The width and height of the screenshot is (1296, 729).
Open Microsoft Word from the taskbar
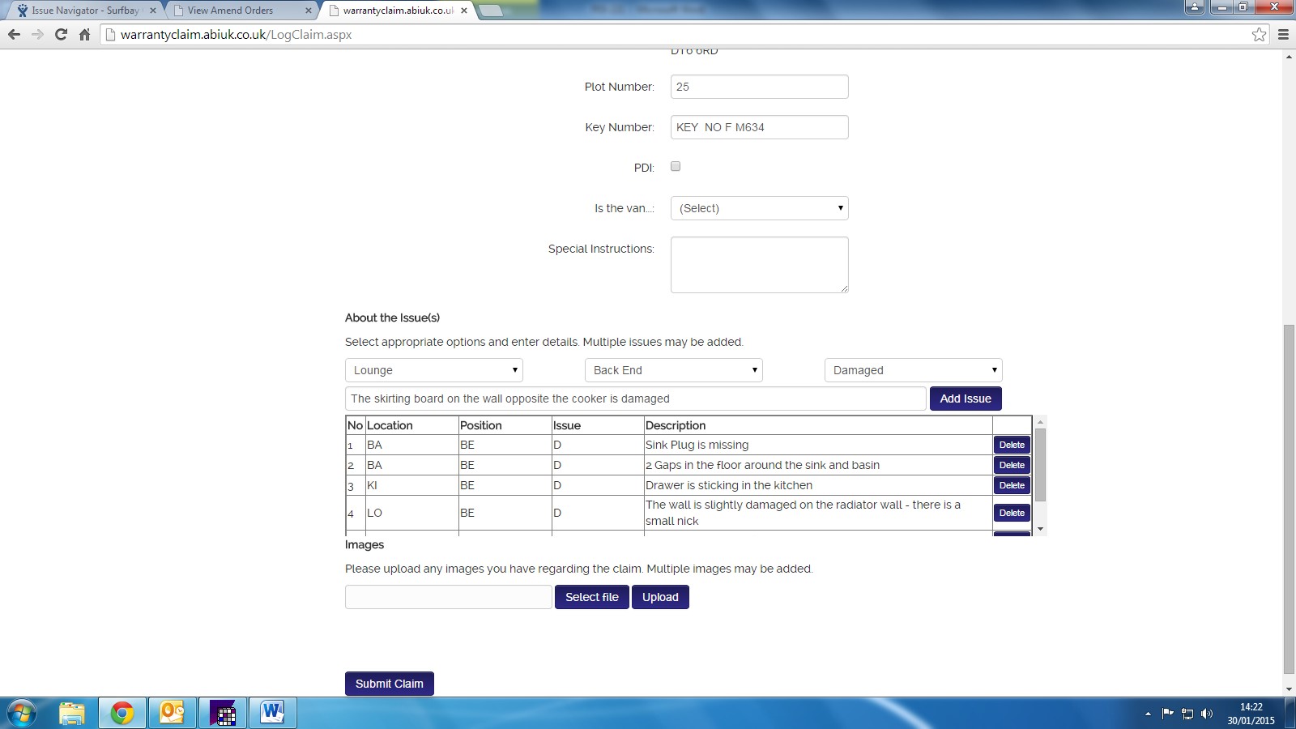pos(272,713)
